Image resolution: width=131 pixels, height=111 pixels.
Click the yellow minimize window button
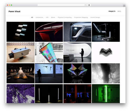(x=9, y=5)
